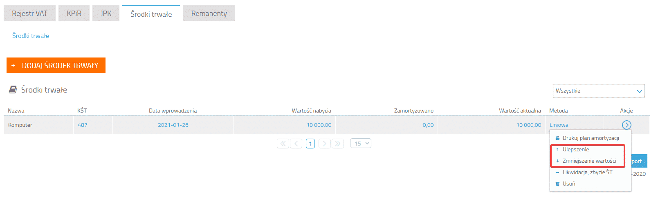658x199 pixels.
Task: Click the Środki trwałe breadcrumb link
Action: coord(31,36)
